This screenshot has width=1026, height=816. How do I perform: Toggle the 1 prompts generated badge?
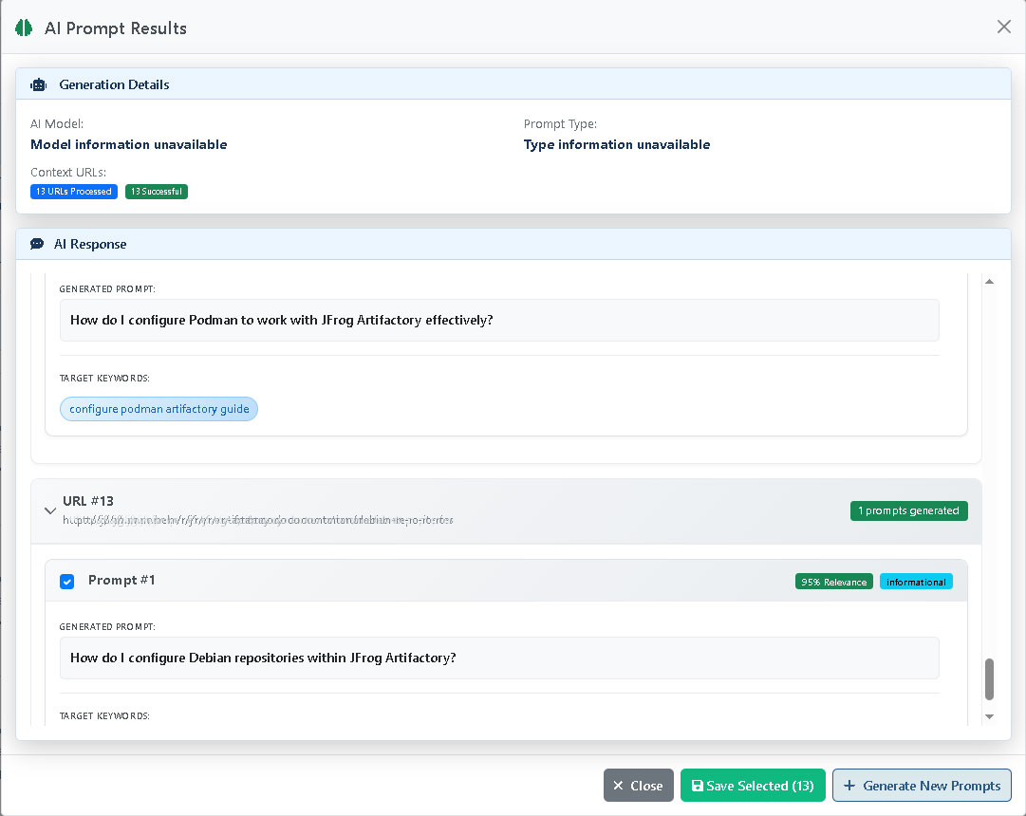(908, 510)
